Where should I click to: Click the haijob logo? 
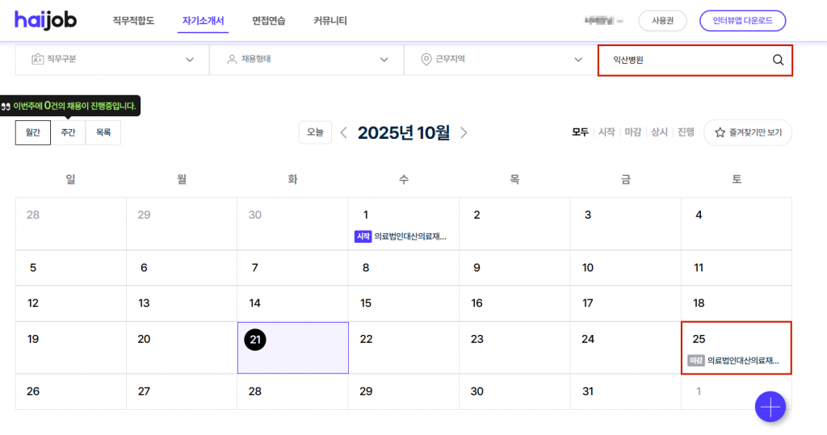45,20
